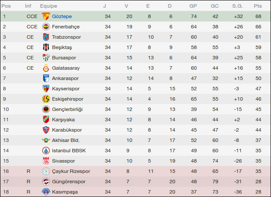Screen dimensions: 271x197
Task: Click the Trabzonspor club crest
Action: [x=46, y=37]
